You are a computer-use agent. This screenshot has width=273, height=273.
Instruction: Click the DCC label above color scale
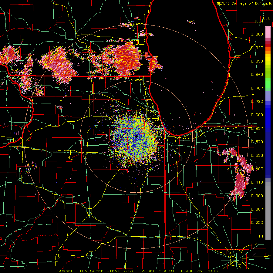click(266, 18)
